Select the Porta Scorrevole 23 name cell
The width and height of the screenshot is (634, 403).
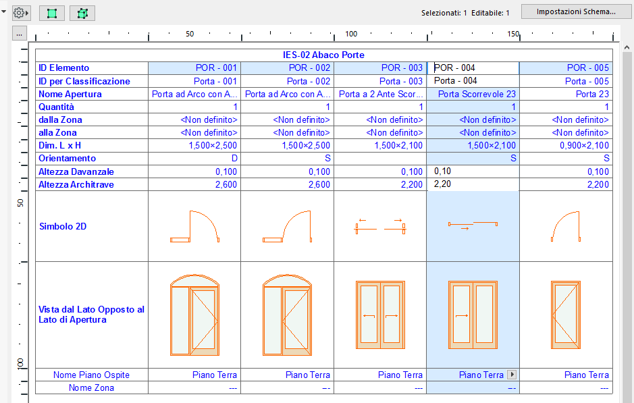point(473,94)
